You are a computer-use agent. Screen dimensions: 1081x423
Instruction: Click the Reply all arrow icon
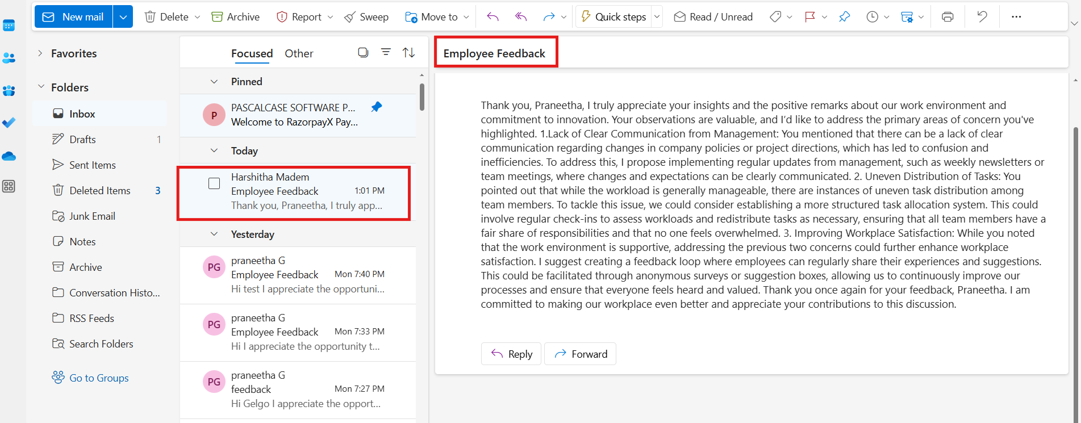(520, 17)
